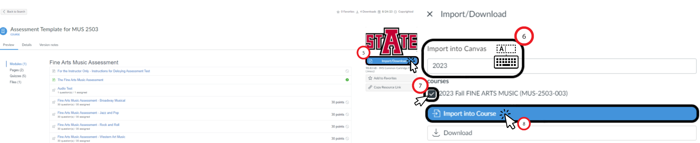The image size is (700, 143).
Task: Click the blue course icon beside Assessment Template title
Action: (x=3, y=31)
